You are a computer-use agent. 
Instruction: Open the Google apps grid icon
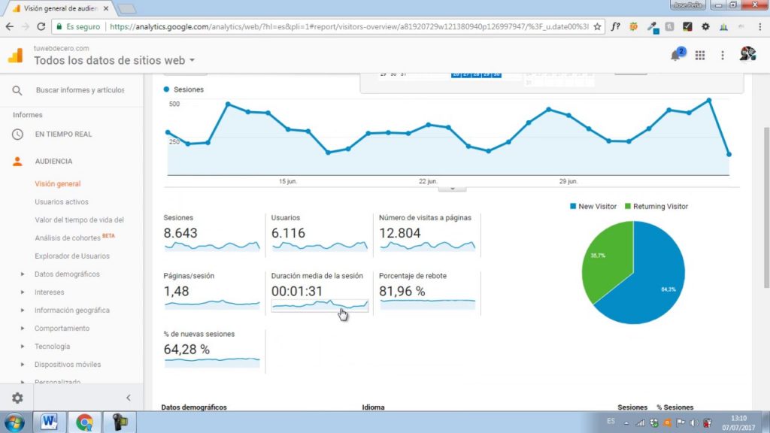click(x=700, y=56)
